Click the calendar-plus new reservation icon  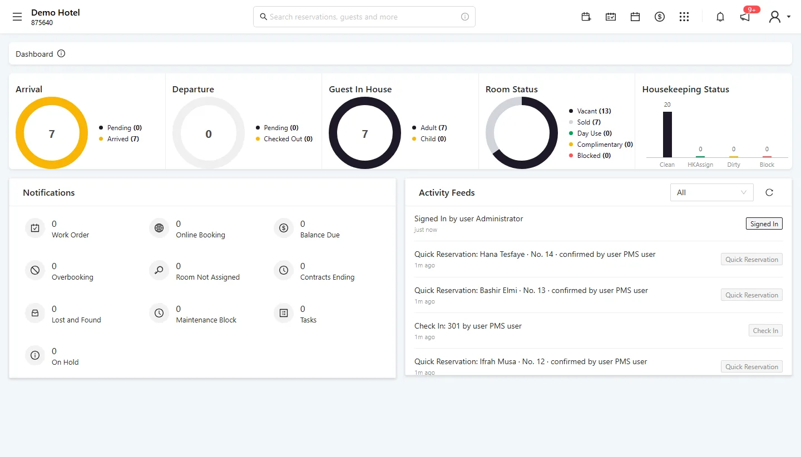586,17
